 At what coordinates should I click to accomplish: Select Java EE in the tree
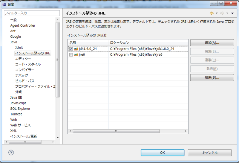[x=16, y=98]
